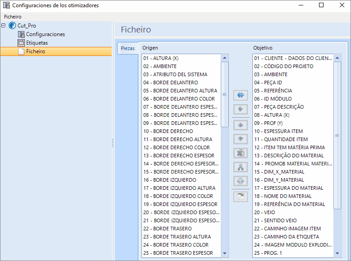
Task: Select the Piezas tab
Action: click(128, 48)
